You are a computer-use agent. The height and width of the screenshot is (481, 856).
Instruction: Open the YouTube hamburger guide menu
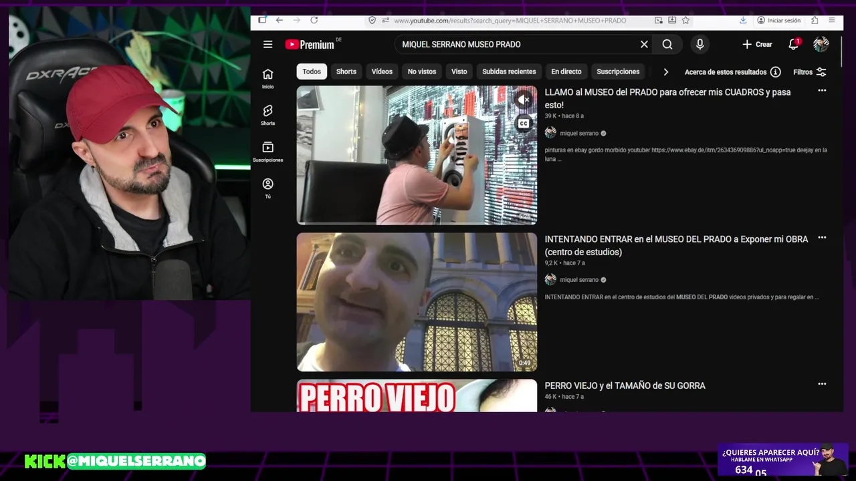[267, 44]
